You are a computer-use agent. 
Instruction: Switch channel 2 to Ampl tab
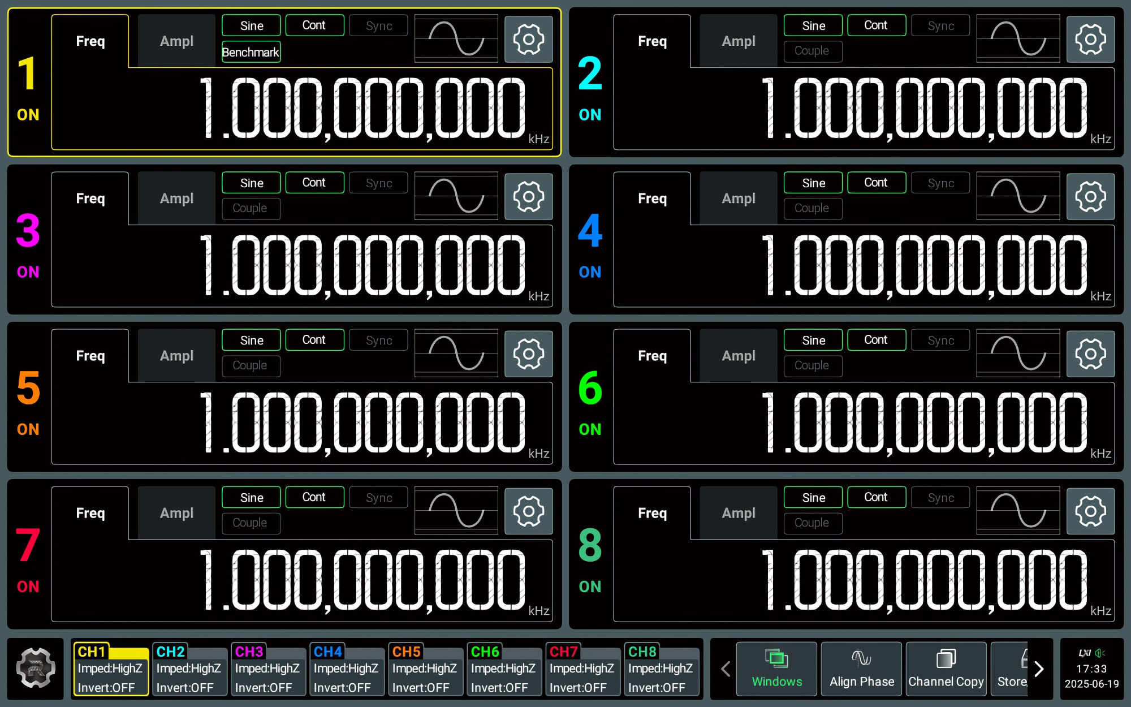coord(739,41)
